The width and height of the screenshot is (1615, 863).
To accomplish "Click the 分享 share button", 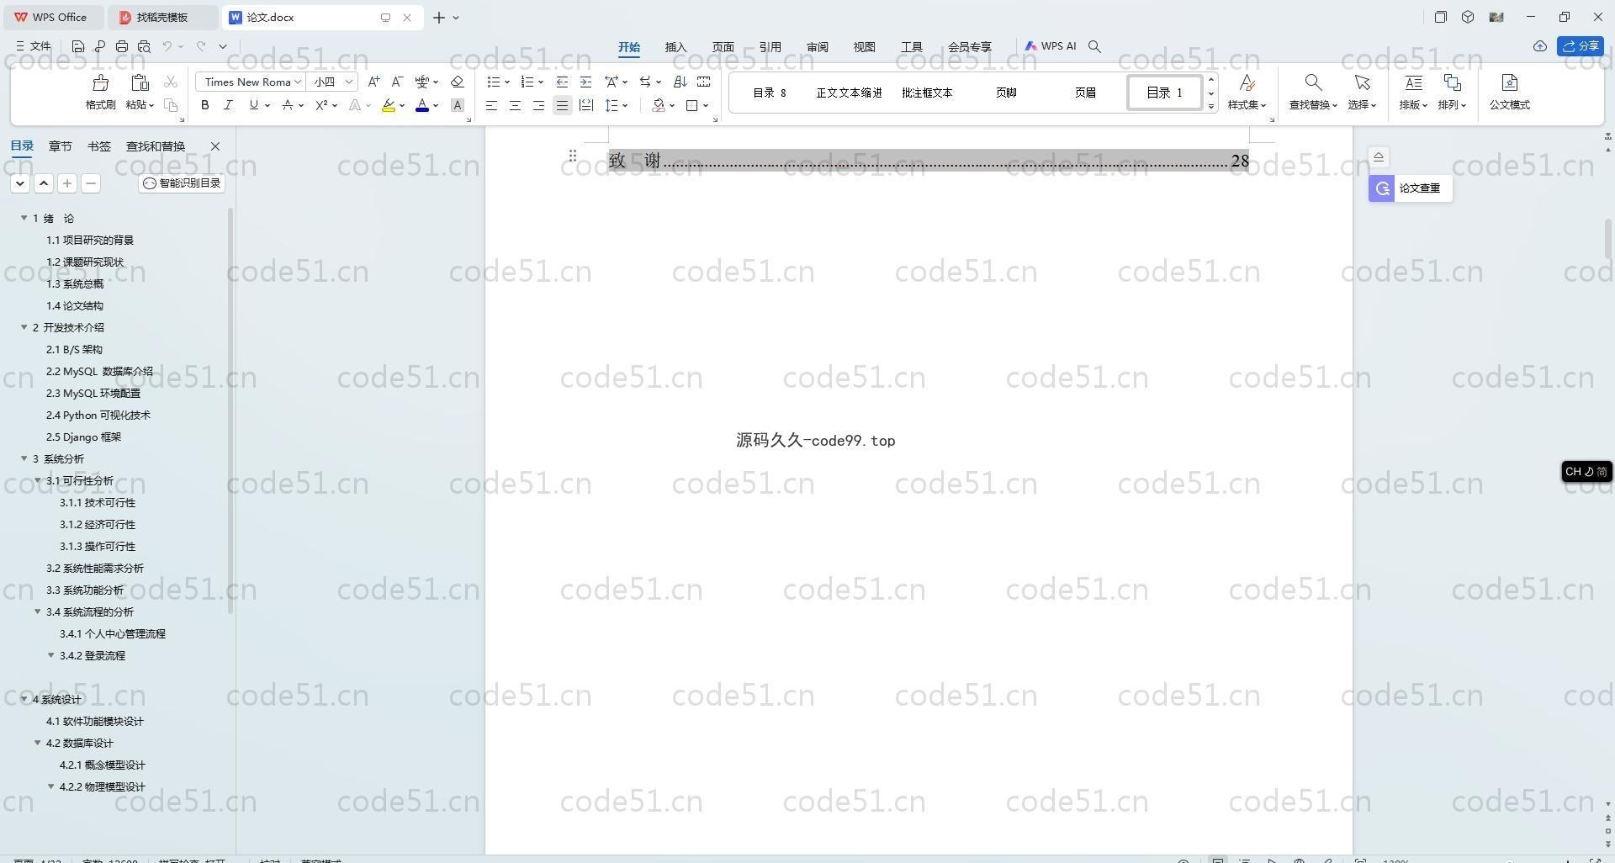I will click(1581, 46).
